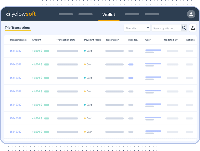Click the yelowsoft logo icon

tap(8, 14)
